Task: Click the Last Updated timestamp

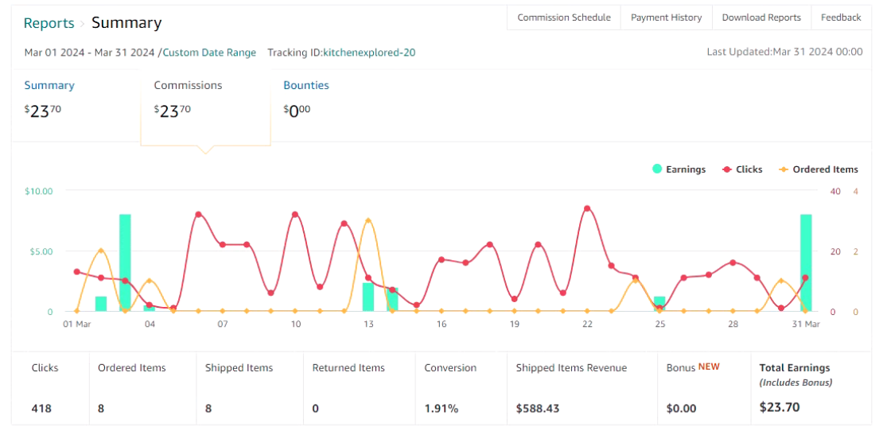Action: 784,52
